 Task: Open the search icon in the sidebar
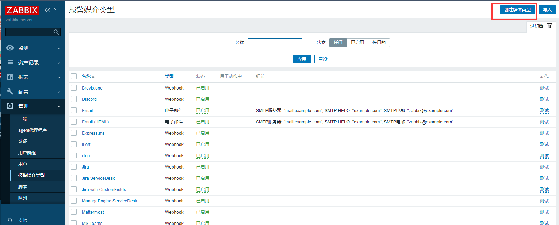[56, 32]
